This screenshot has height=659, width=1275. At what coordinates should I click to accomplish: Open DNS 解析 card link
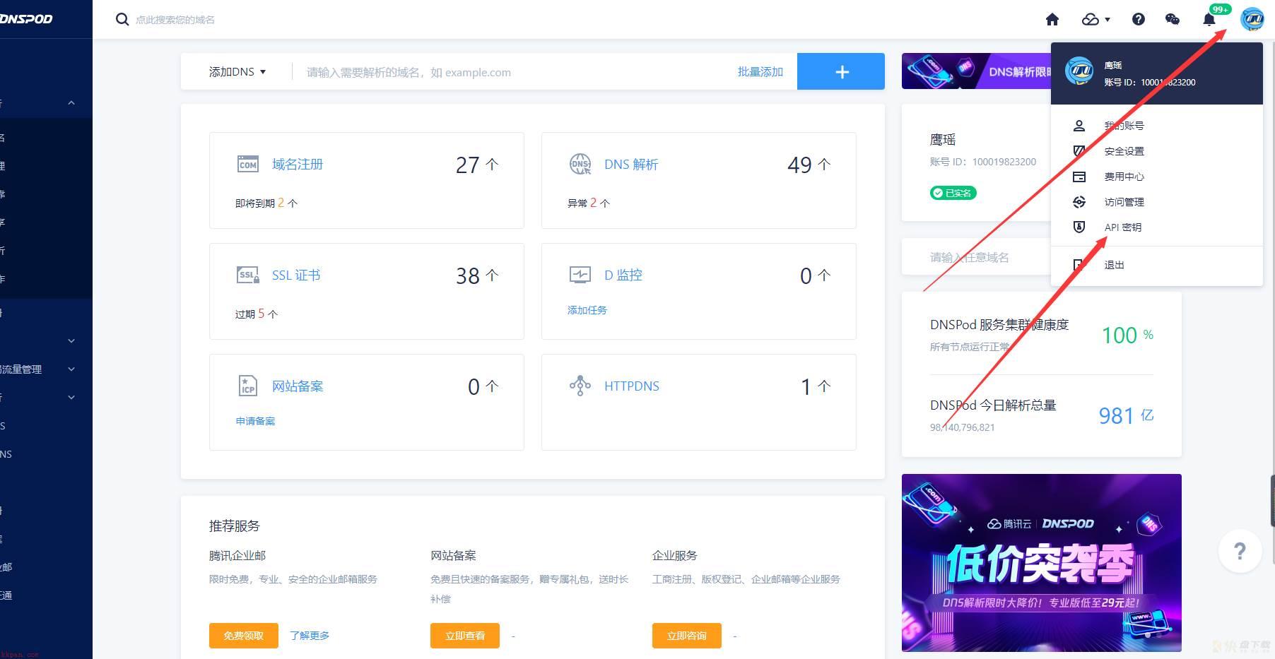click(631, 164)
